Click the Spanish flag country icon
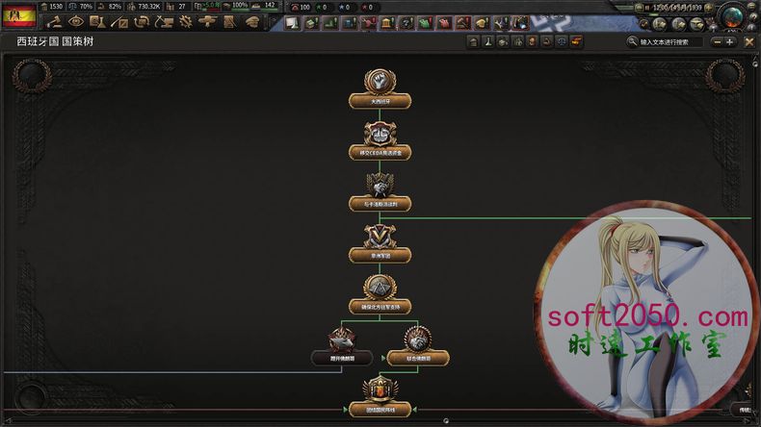 click(x=20, y=16)
